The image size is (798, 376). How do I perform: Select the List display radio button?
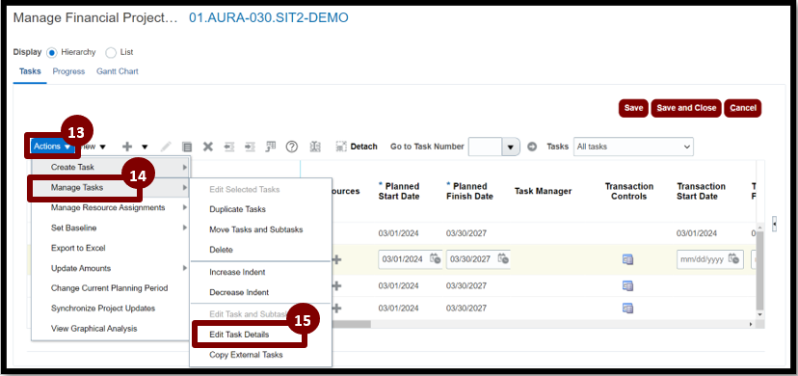pos(111,52)
